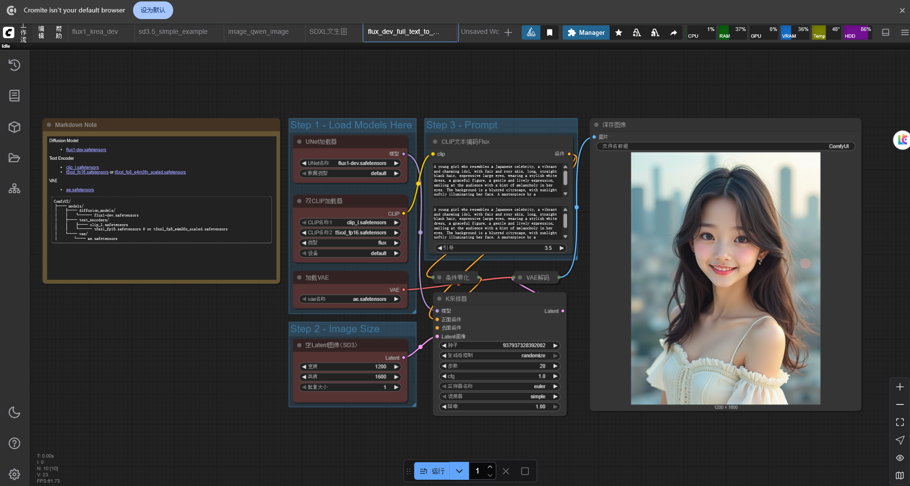910x486 pixels.
Task: Open the workflows folder sidebar icon
Action: (14, 158)
